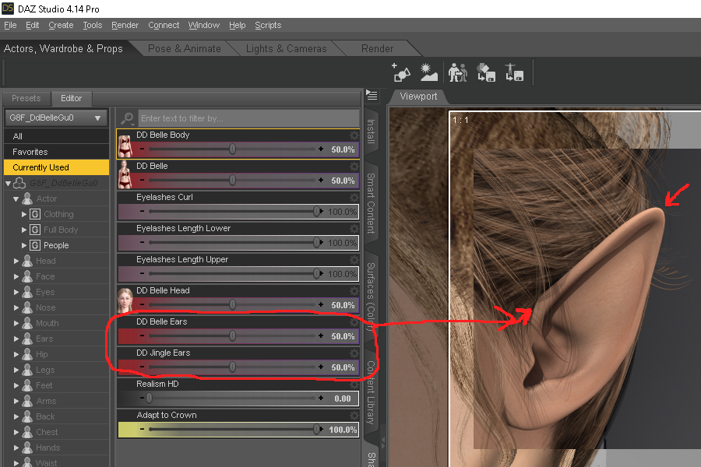Image resolution: width=701 pixels, height=467 pixels.
Task: Open the gear settings for Eyelashes Curl
Action: (x=354, y=198)
